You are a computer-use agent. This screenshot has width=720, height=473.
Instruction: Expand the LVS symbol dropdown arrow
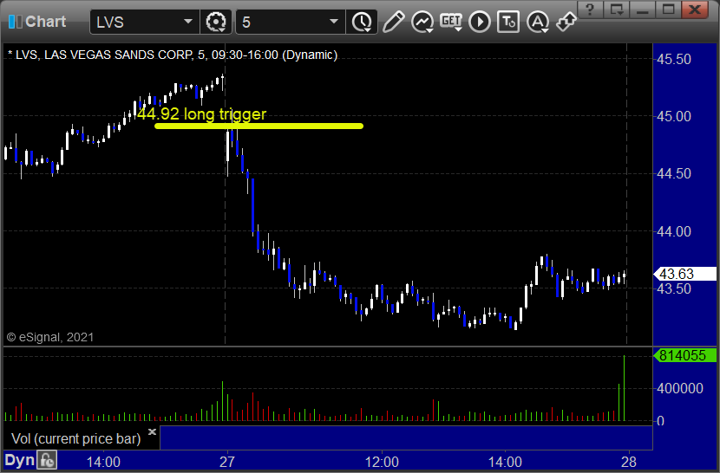pos(187,22)
